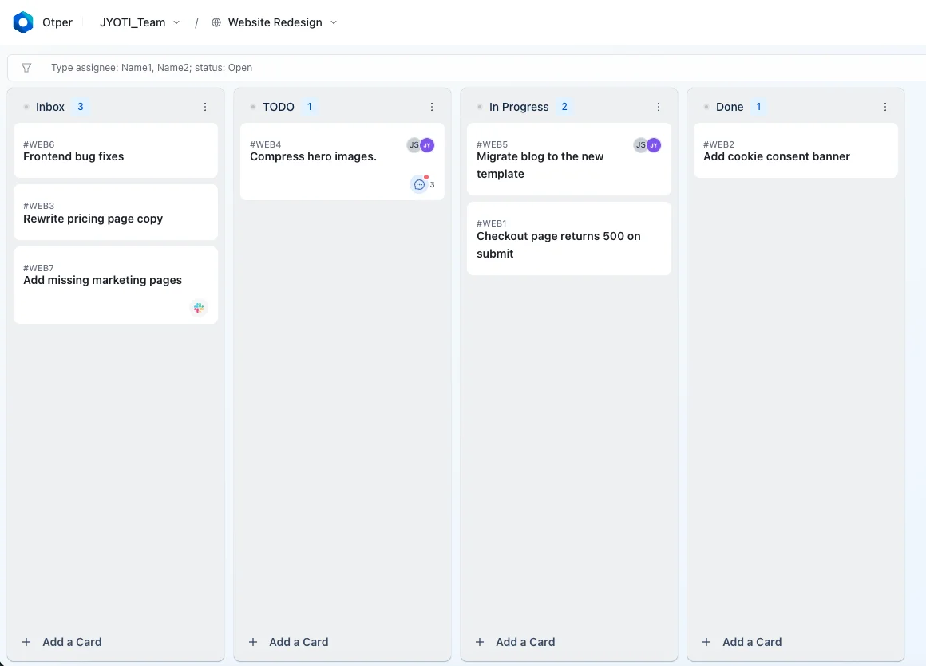
Task: Click Add a Card in TODO column
Action: point(299,642)
